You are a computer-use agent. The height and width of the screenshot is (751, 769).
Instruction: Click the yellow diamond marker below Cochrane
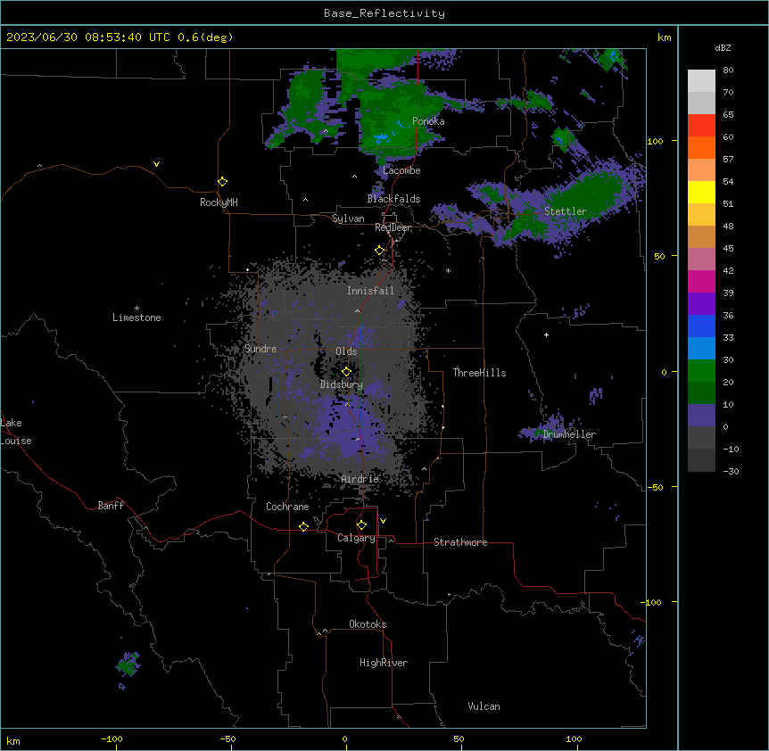pyautogui.click(x=303, y=526)
